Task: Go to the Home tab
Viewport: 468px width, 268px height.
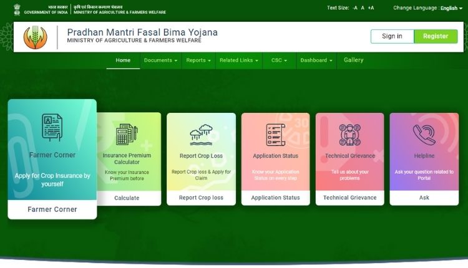Action: tap(123, 60)
